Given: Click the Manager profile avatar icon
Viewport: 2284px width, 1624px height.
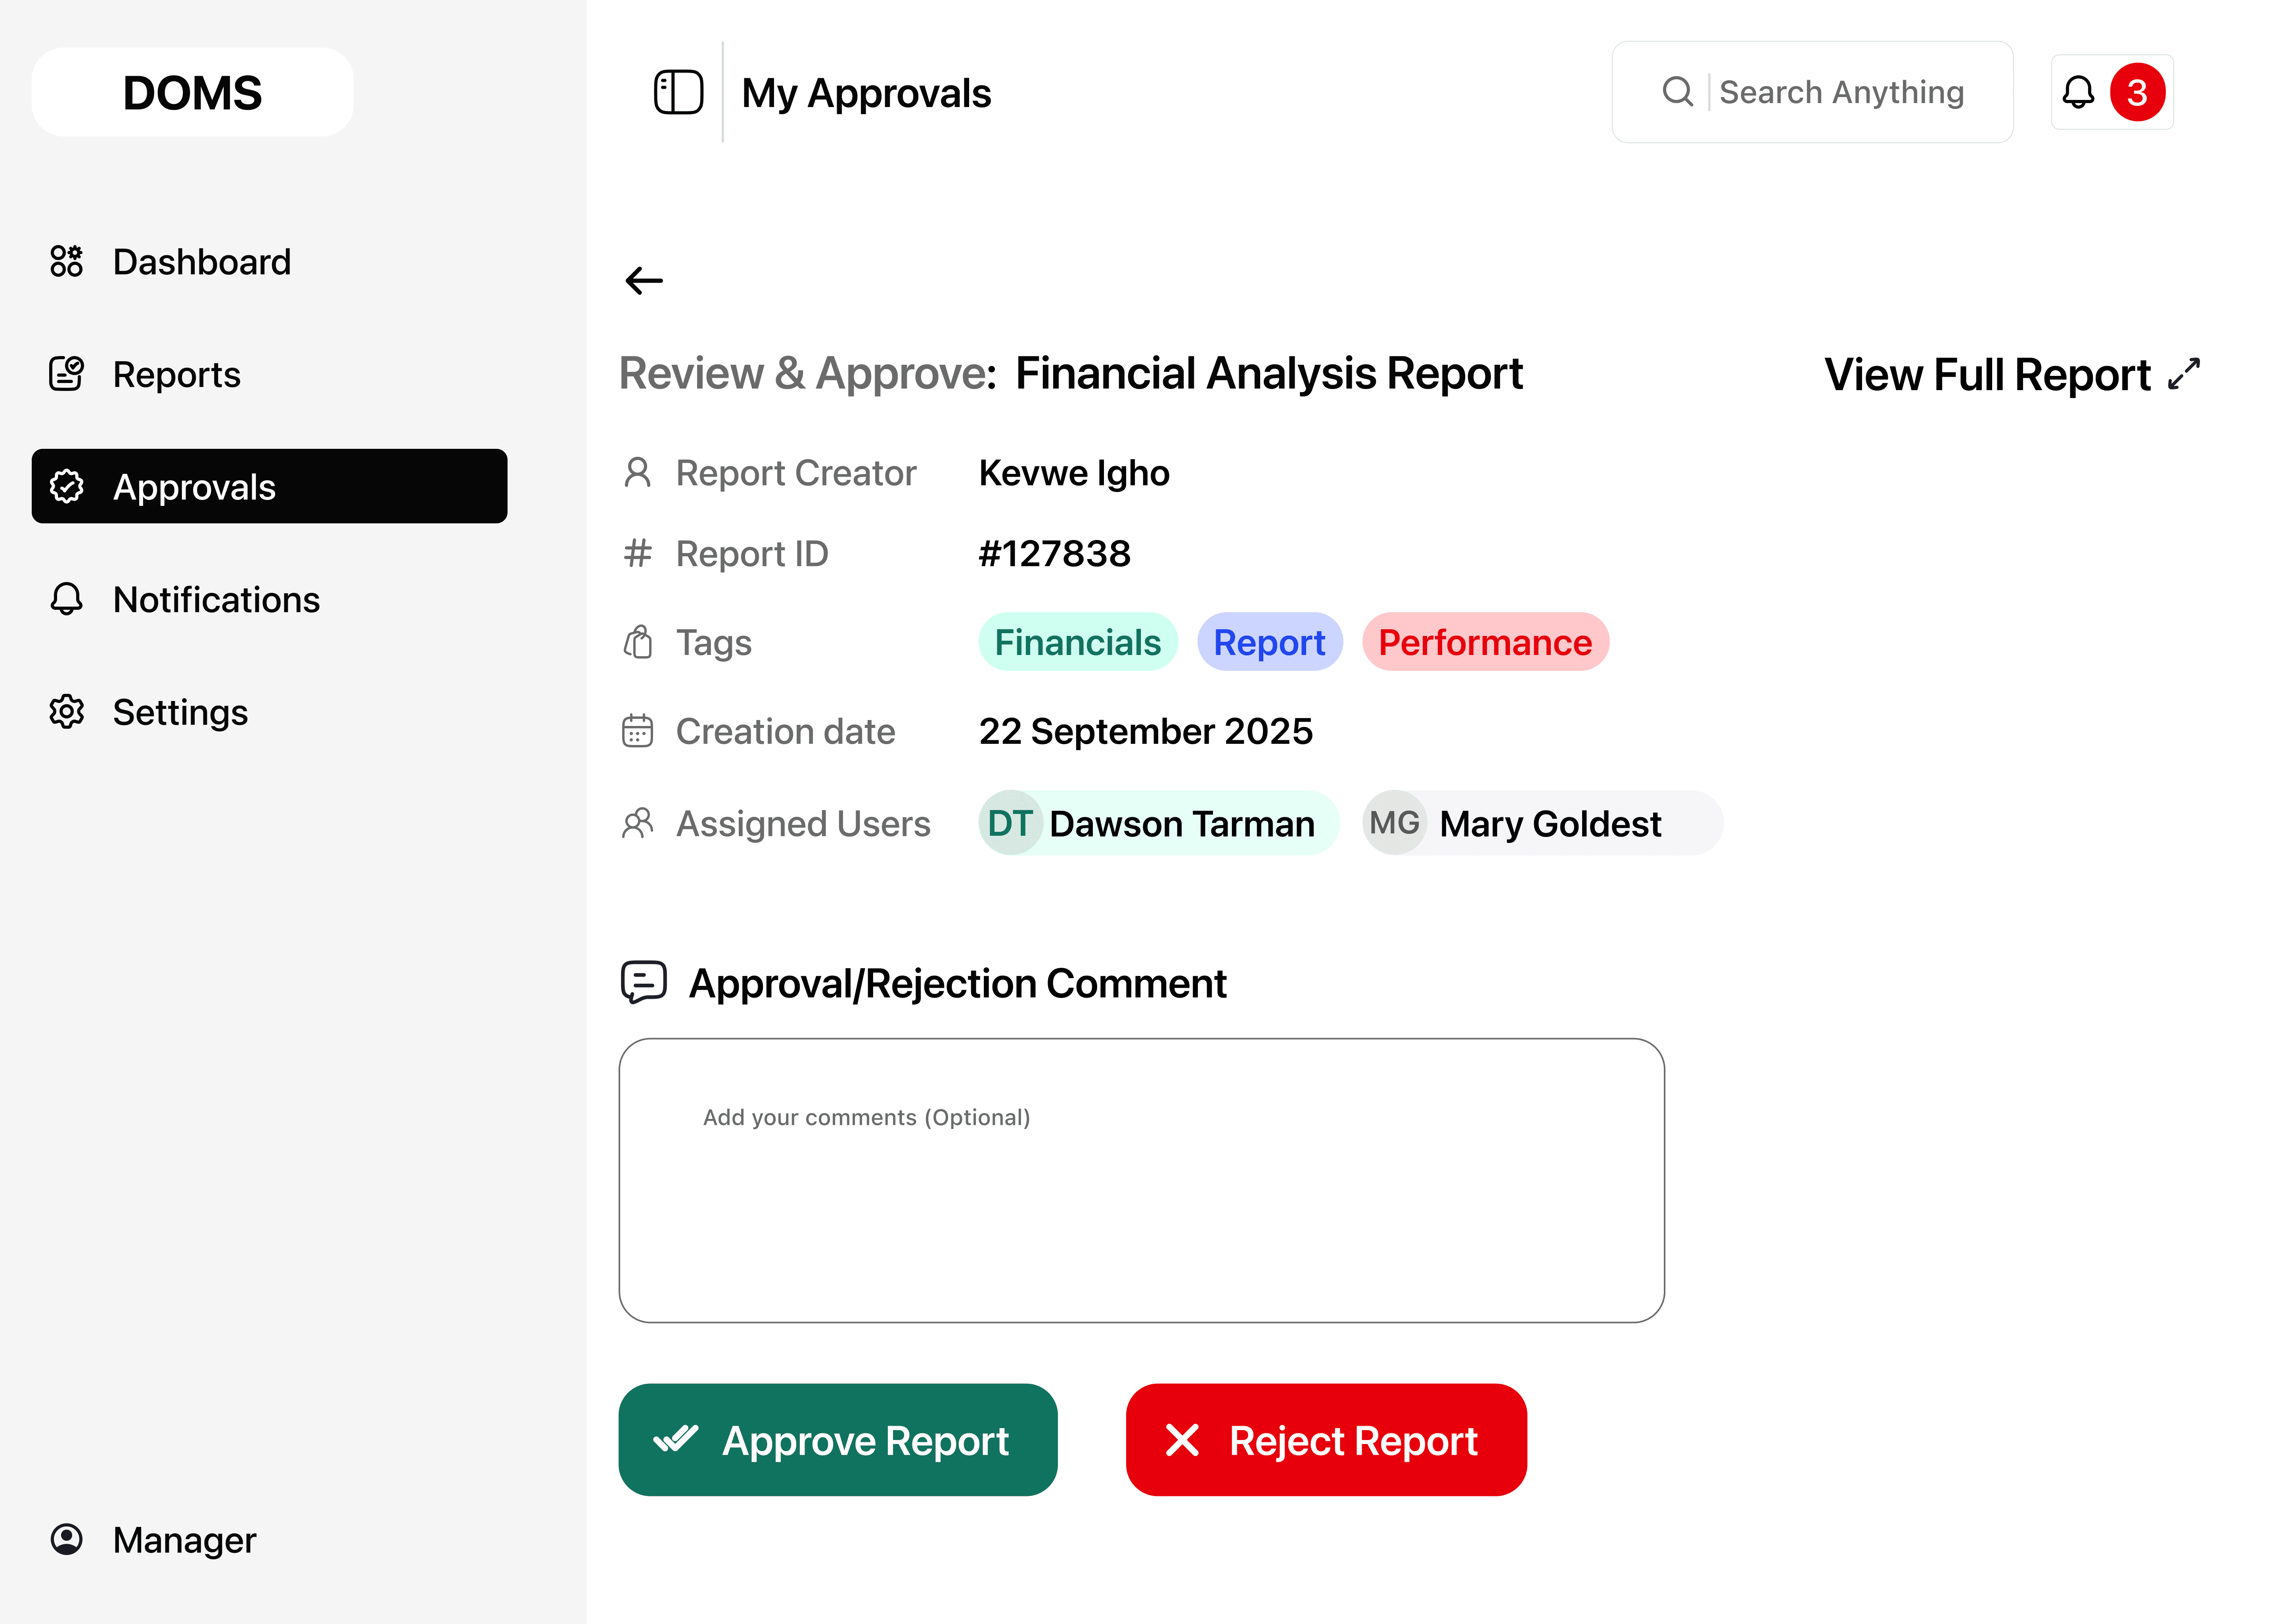Looking at the screenshot, I should (x=67, y=1539).
